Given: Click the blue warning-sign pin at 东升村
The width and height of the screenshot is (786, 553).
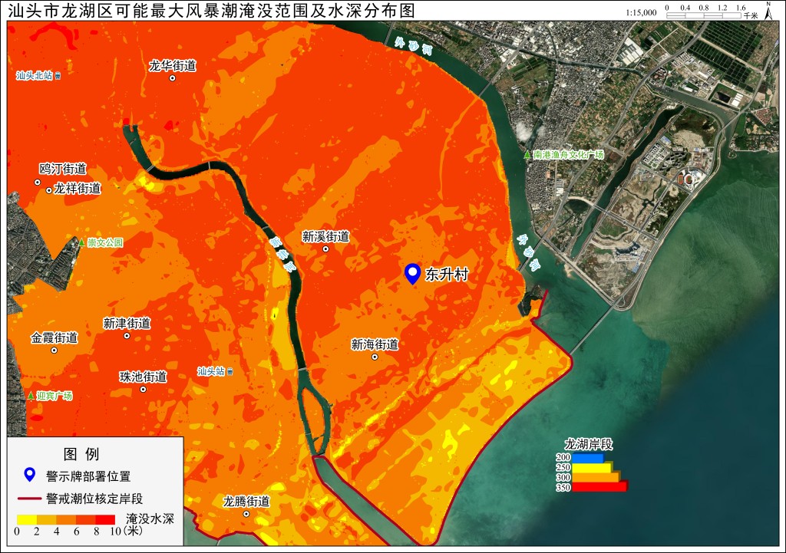Looking at the screenshot, I should 412,274.
